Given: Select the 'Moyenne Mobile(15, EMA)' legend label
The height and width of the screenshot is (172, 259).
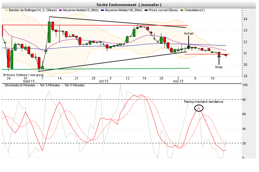Looking at the screenshot, I should 81,10.
